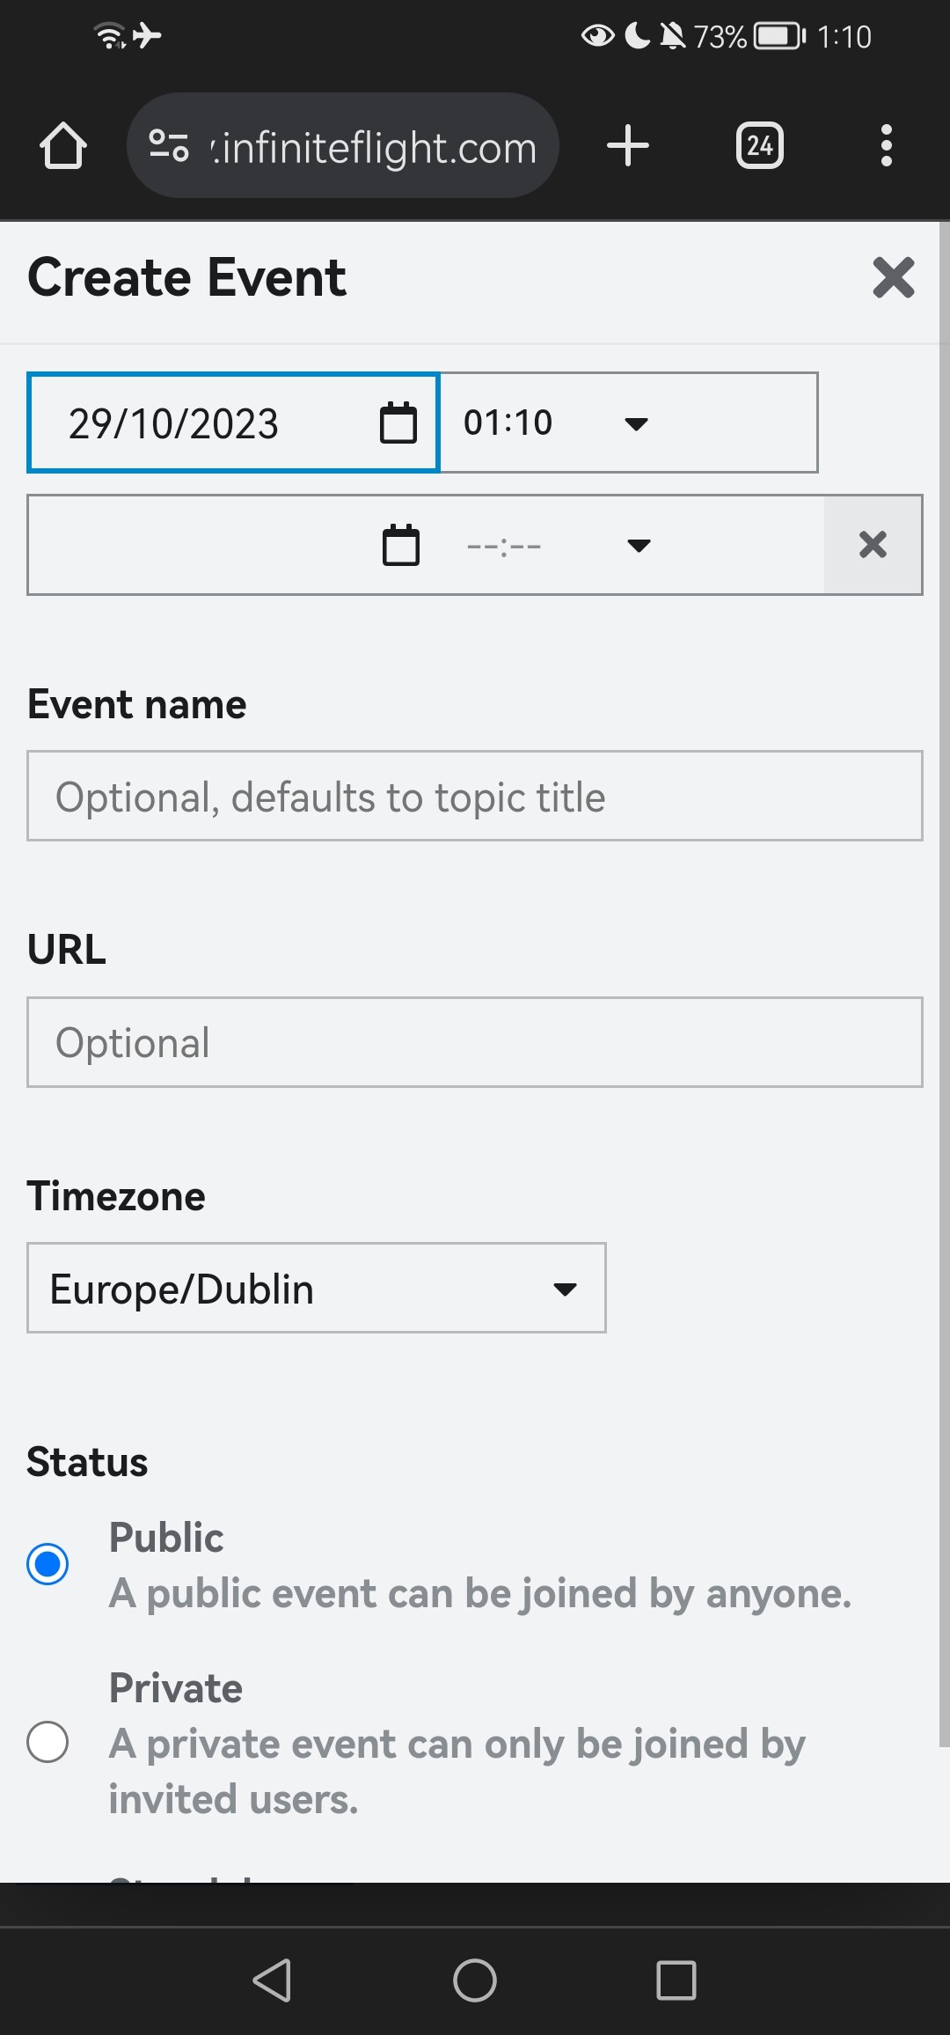Open a new browser tab
This screenshot has height=2035, width=950.
pos(628,145)
